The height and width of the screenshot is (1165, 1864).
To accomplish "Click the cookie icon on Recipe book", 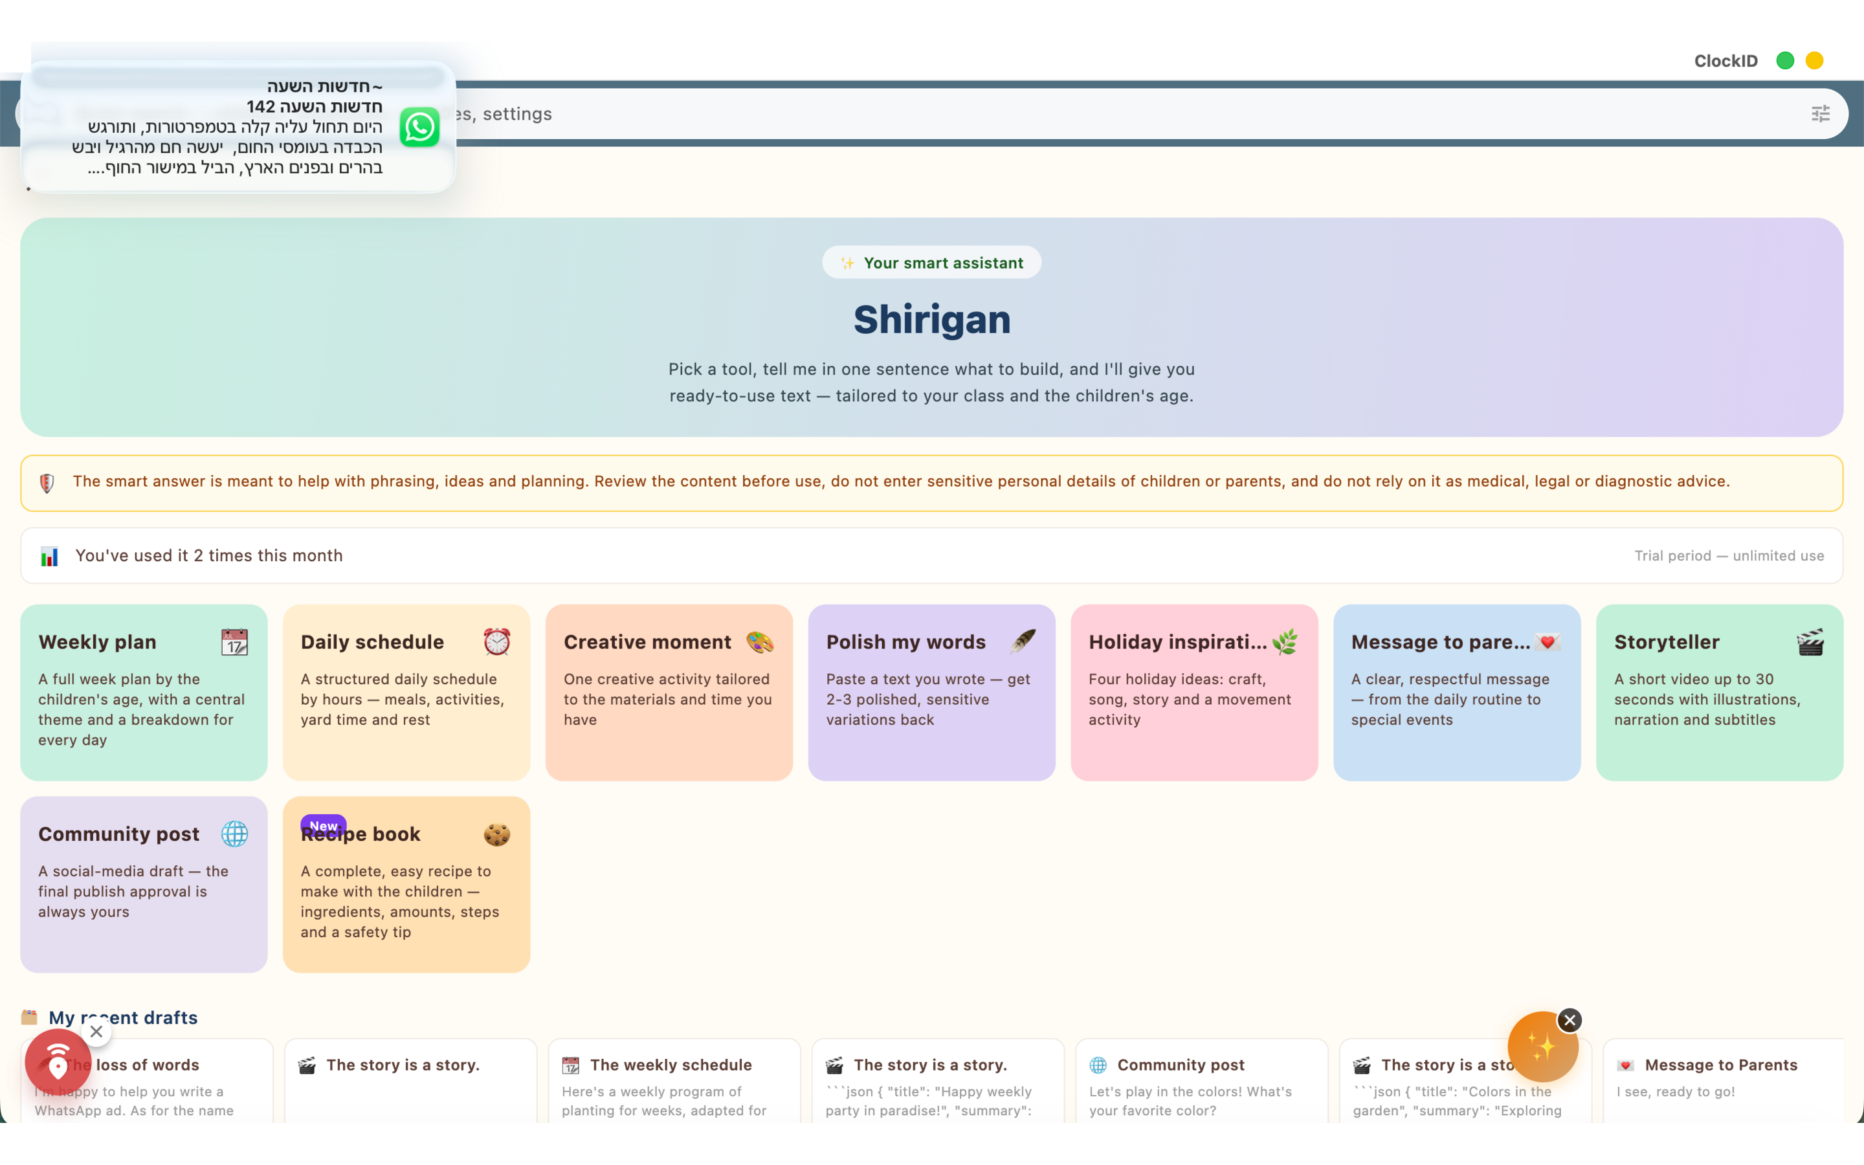I will point(497,834).
